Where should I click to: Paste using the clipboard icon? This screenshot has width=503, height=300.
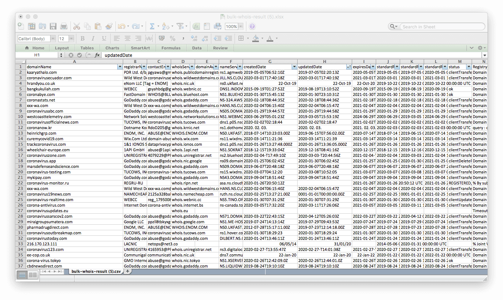click(x=98, y=26)
